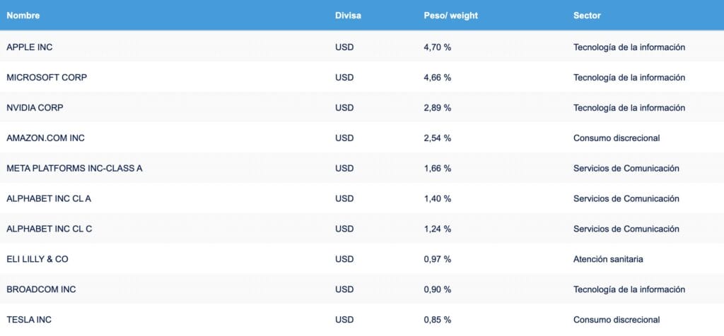Select the Peso/ weight column header
724x336 pixels.
(445, 16)
